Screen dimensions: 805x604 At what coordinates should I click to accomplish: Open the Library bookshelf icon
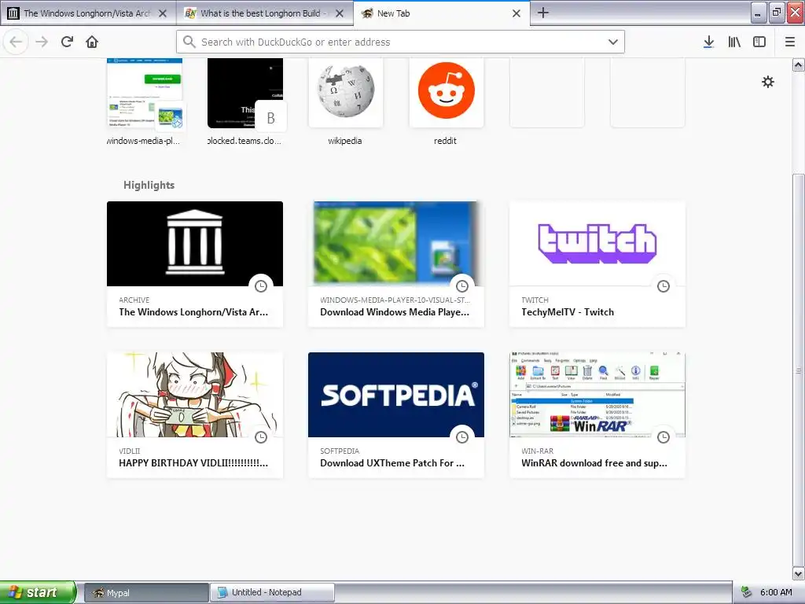[734, 42]
